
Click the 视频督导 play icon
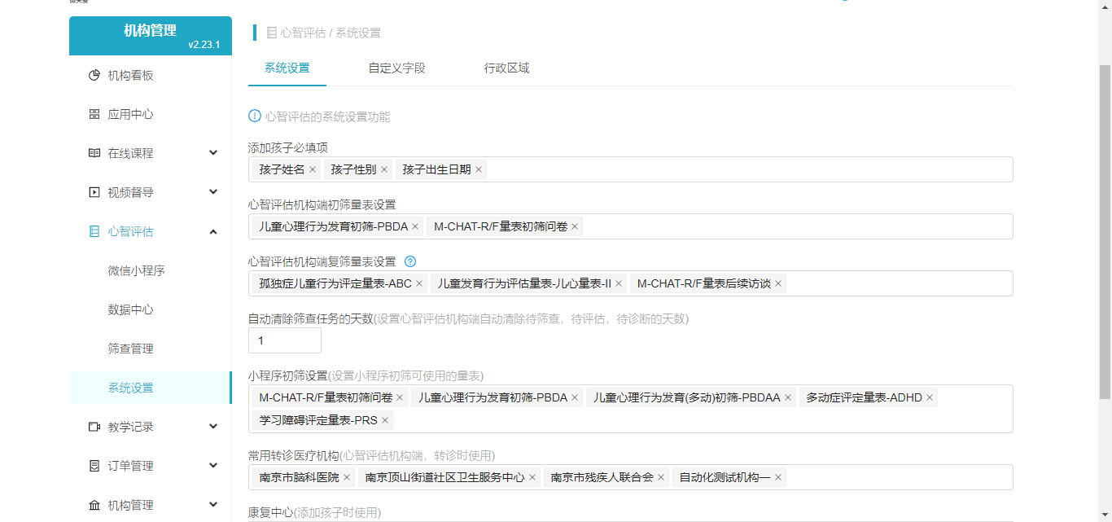[94, 193]
